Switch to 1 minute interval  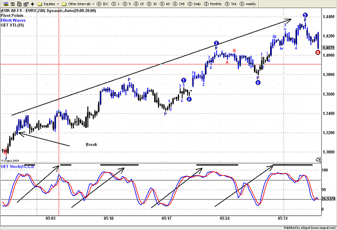(x=116, y=4)
